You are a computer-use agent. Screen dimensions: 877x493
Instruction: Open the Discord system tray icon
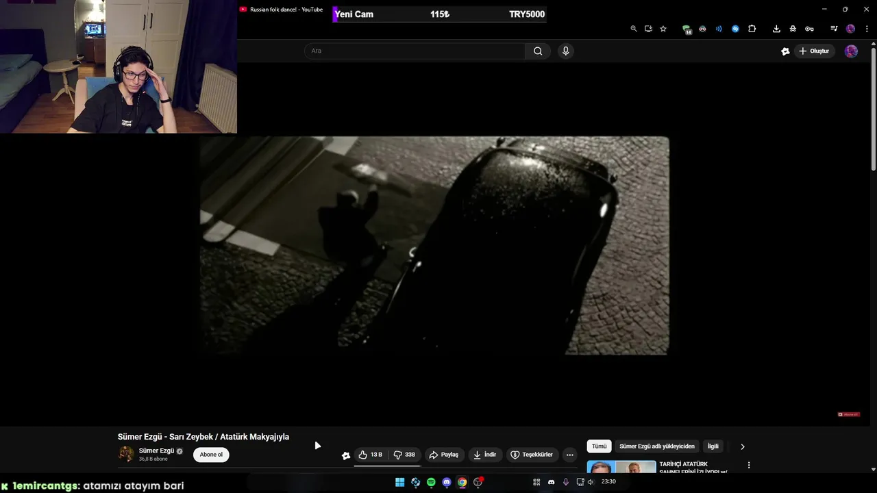[551, 482]
